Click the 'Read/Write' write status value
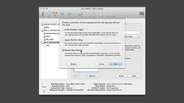The image size is (184, 103). click(x=111, y=86)
